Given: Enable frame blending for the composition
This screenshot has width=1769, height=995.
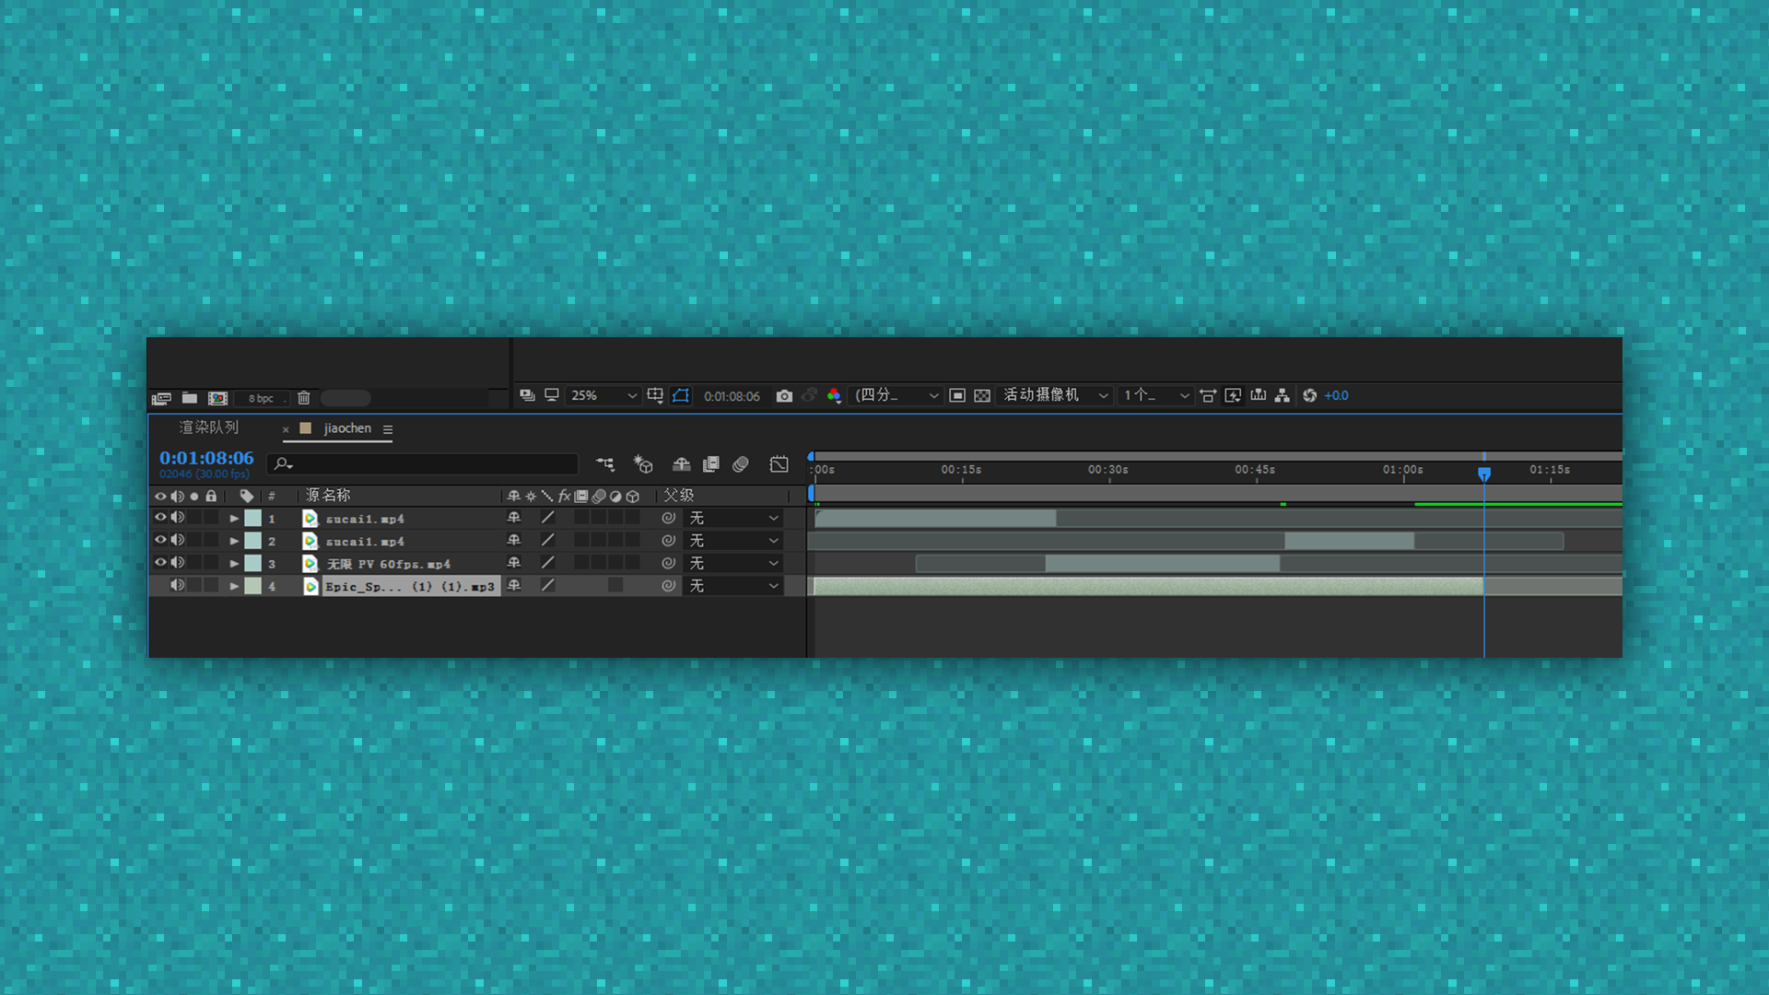Looking at the screenshot, I should coord(710,463).
